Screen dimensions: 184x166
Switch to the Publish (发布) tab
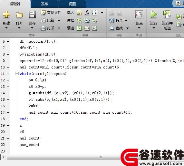tap(44, 4)
